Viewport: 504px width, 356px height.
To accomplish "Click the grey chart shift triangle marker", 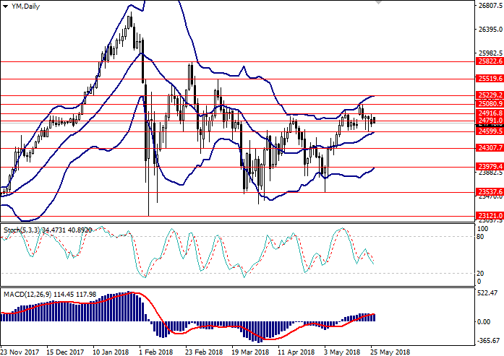I will point(378,4).
